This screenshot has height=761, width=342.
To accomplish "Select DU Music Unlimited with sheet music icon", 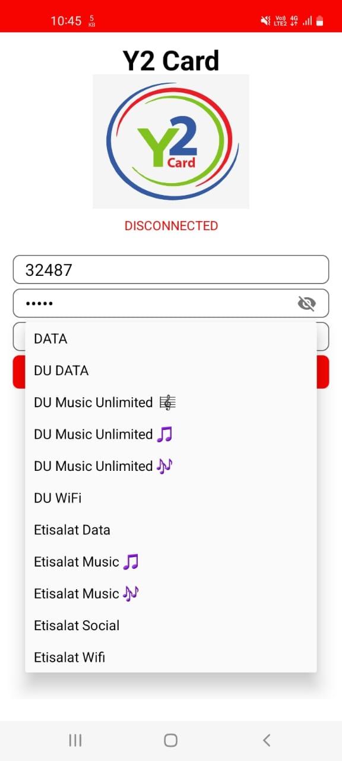I will pyautogui.click(x=171, y=402).
